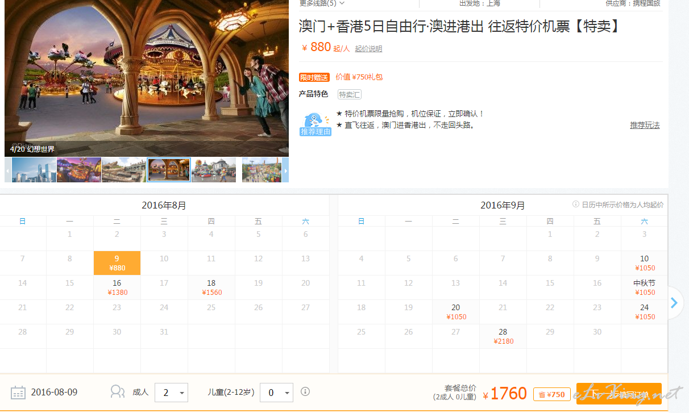This screenshot has width=689, height=413.
Task: Select September 20 priced ¥1050
Action: (x=455, y=312)
